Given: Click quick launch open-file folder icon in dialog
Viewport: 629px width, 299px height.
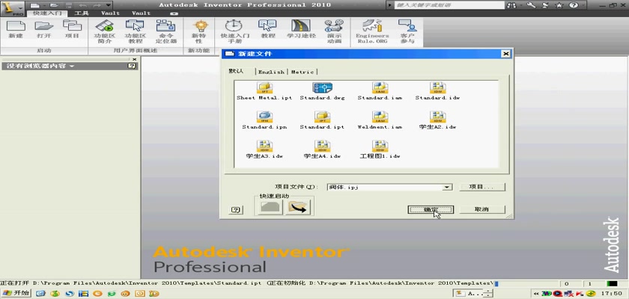Looking at the screenshot, I should (298, 207).
